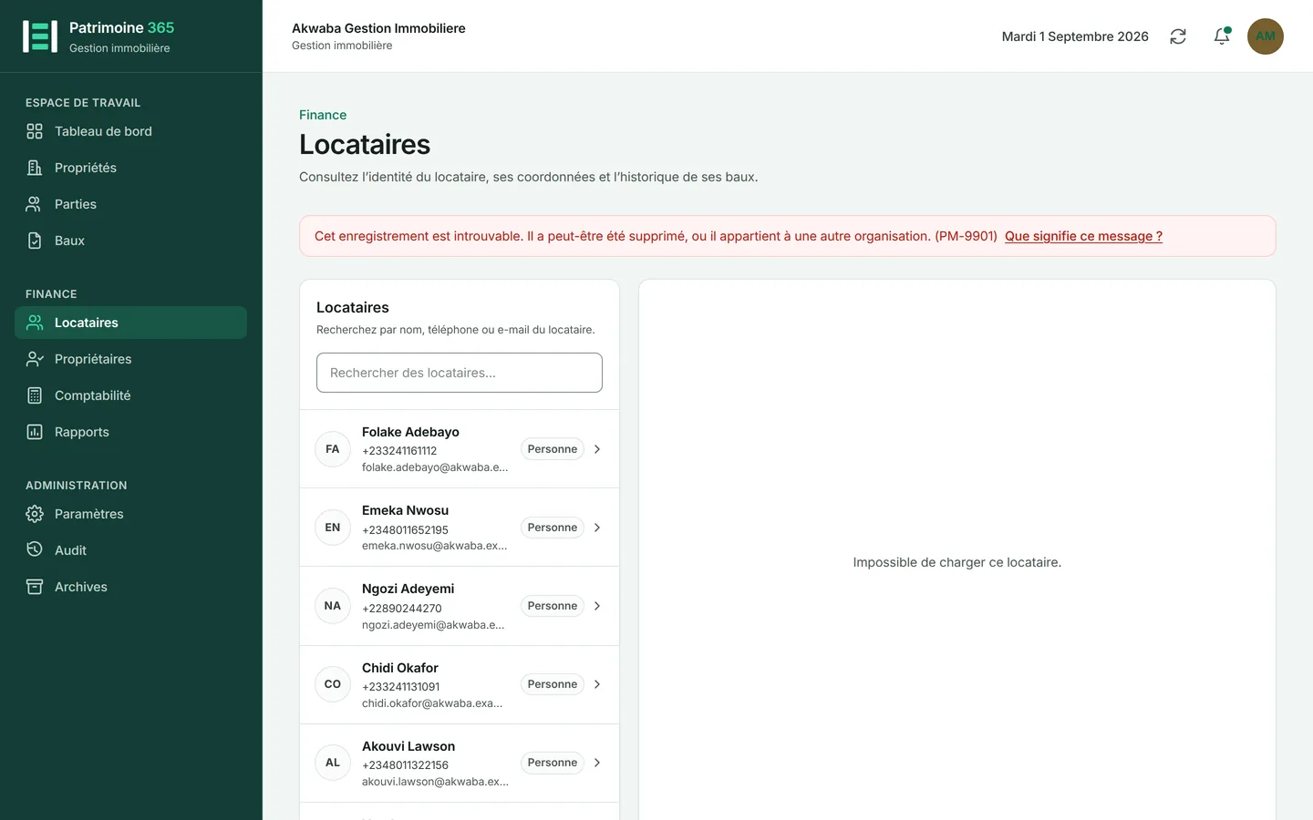This screenshot has width=1313, height=820.
Task: Open the Baux section
Action: (130, 241)
